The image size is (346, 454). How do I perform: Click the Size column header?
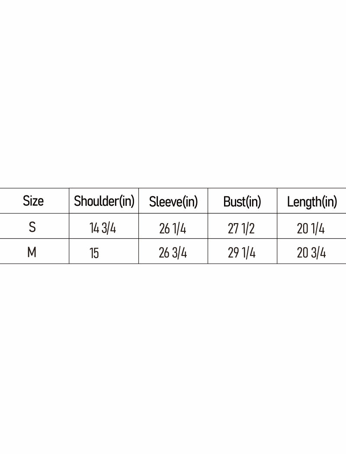[x=33, y=201]
